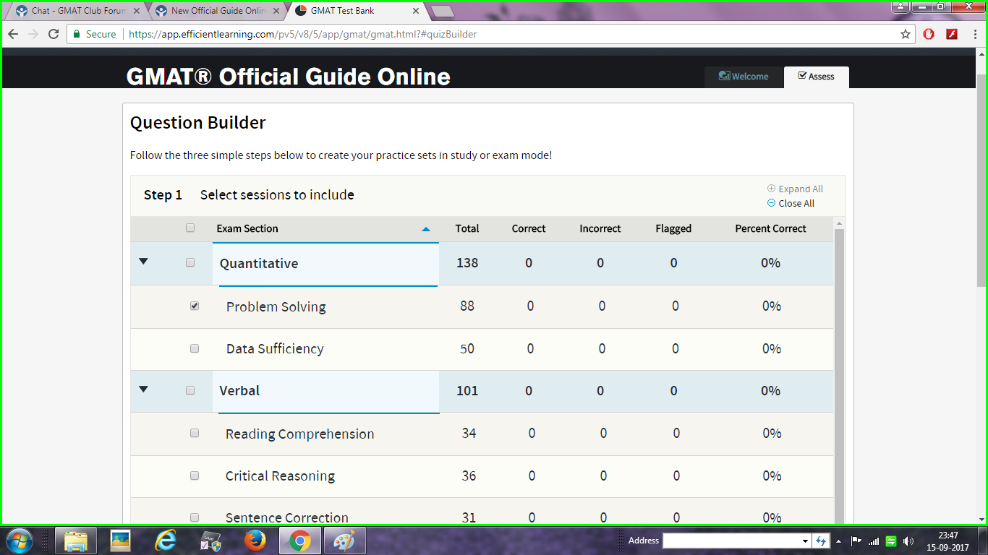Screen dimensions: 988x555
Task: Click the Secure padlock site info
Action: tap(95, 34)
